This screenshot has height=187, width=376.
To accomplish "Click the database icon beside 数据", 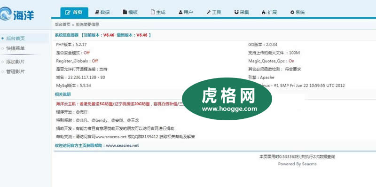I will coord(97,12).
